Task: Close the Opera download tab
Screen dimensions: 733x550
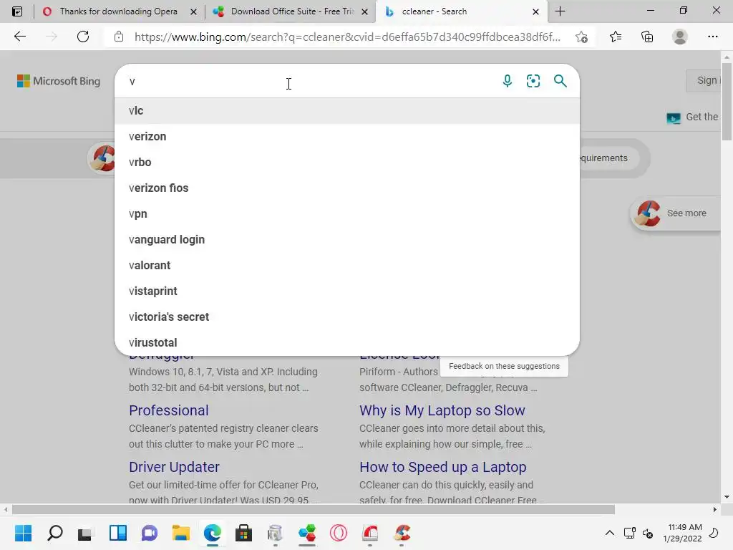Action: (x=193, y=11)
